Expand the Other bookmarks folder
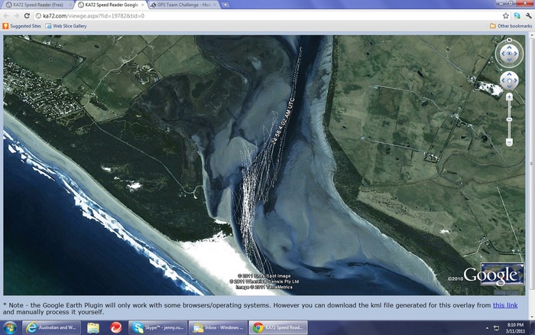 (511, 25)
